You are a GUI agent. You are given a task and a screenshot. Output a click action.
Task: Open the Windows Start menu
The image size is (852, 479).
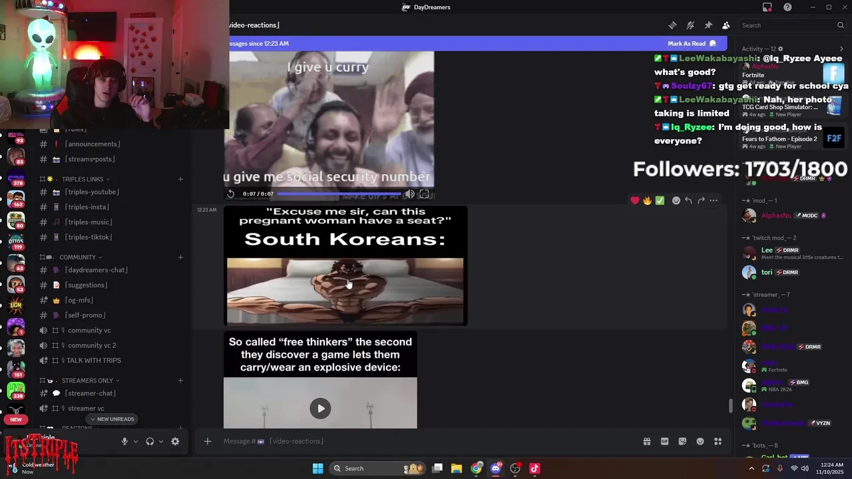pyautogui.click(x=318, y=468)
